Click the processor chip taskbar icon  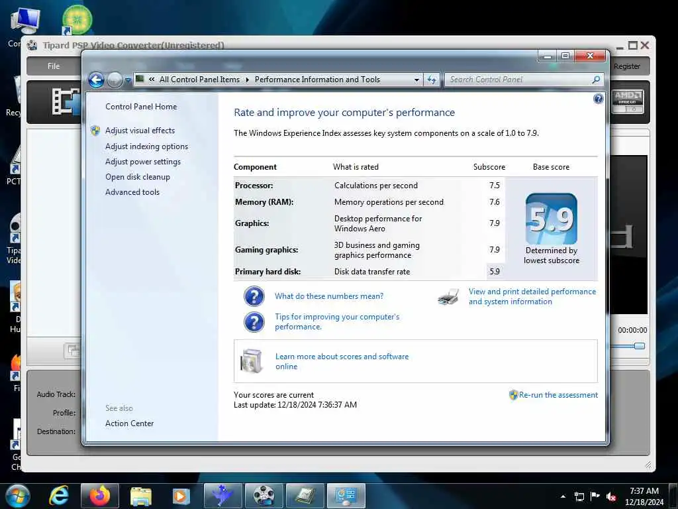(305, 496)
